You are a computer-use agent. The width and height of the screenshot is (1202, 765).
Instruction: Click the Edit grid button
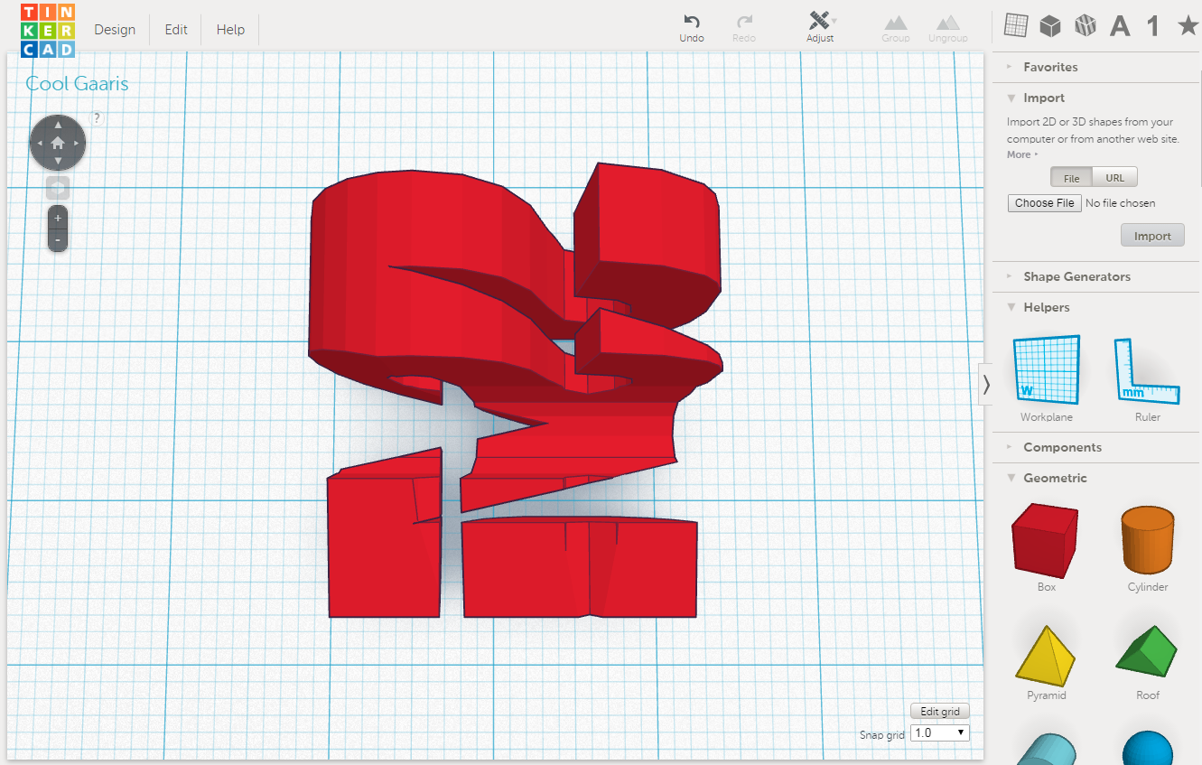(939, 711)
